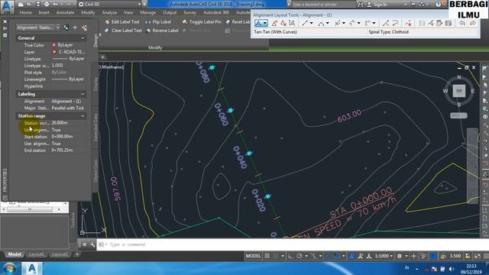Select the Design side tab of Properties palette

96,40
